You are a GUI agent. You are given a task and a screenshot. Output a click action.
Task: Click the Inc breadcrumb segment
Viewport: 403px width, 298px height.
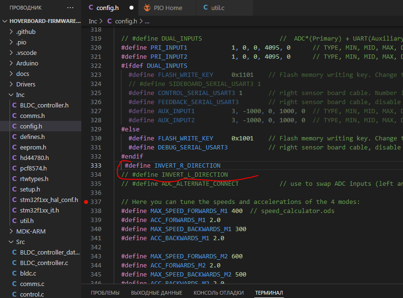click(93, 21)
